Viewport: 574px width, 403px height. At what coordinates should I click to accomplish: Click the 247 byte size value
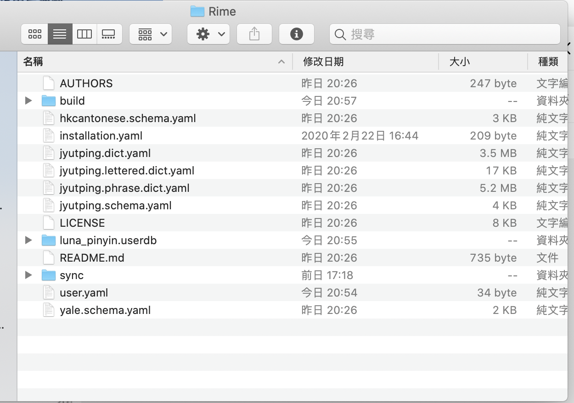[x=493, y=84]
